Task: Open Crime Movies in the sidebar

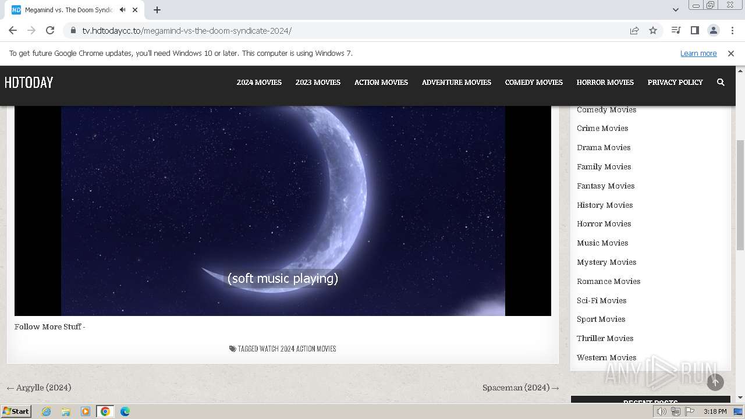Action: (x=602, y=128)
